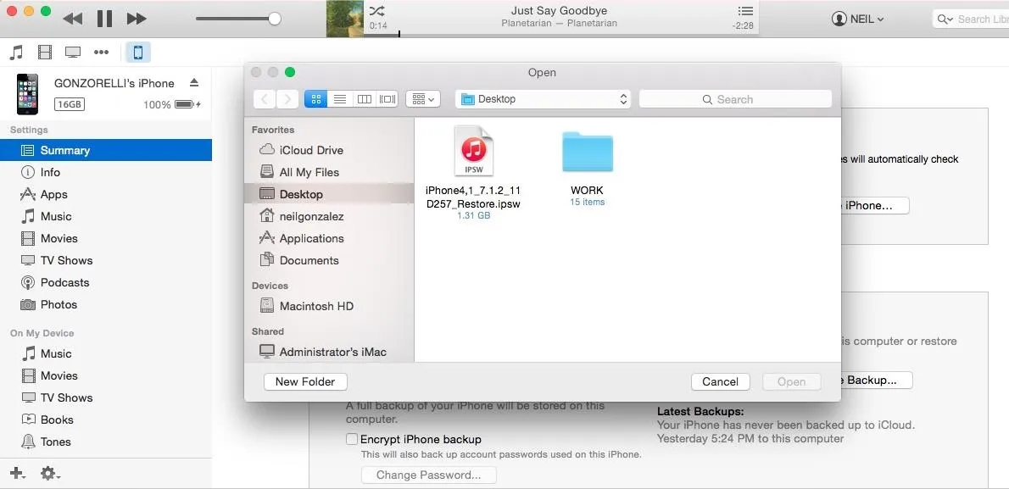This screenshot has height=489, width=1009.
Task: Eject GONZORELLI's iPhone
Action: [194, 82]
